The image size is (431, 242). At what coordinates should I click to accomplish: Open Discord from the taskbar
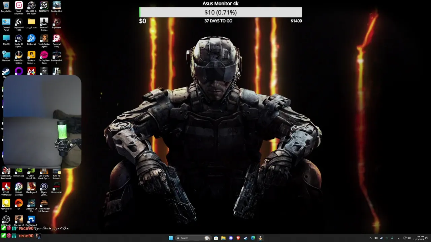(x=231, y=238)
